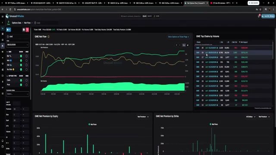
Task: Open the Expiration Dates select dropdown
Action: (17, 94)
